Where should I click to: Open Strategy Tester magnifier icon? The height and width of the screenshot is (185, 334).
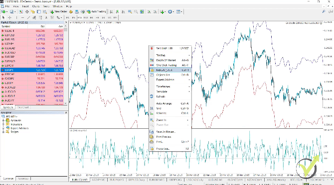click(x=45, y=11)
